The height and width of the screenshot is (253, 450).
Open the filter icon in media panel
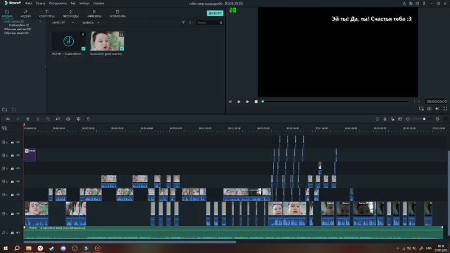183,22
